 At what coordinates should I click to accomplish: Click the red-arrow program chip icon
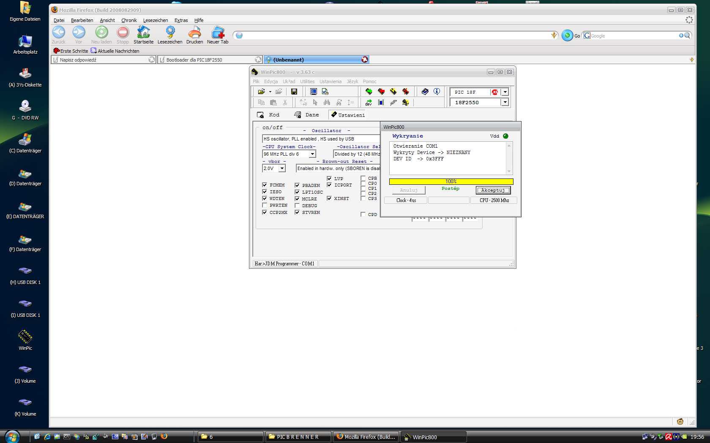click(381, 92)
